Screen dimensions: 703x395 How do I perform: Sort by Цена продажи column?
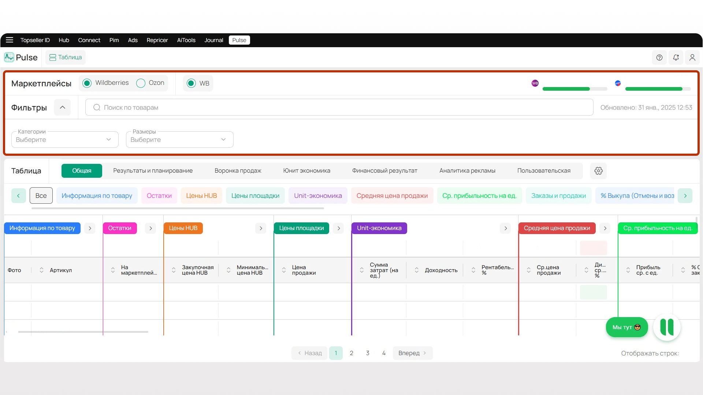284,270
